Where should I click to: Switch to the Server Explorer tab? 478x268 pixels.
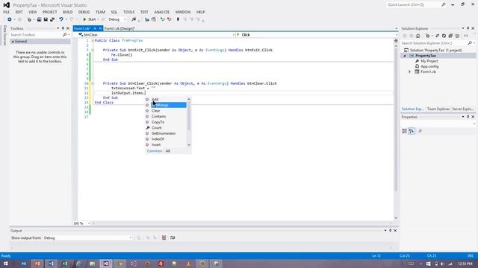[x=463, y=109]
